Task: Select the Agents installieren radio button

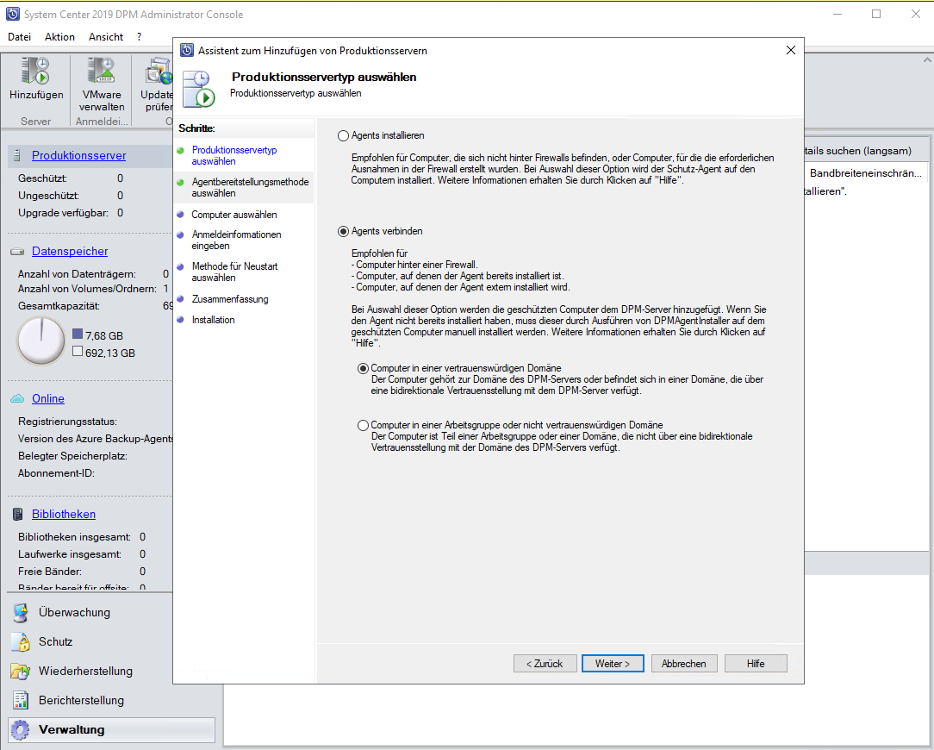Action: (x=343, y=136)
